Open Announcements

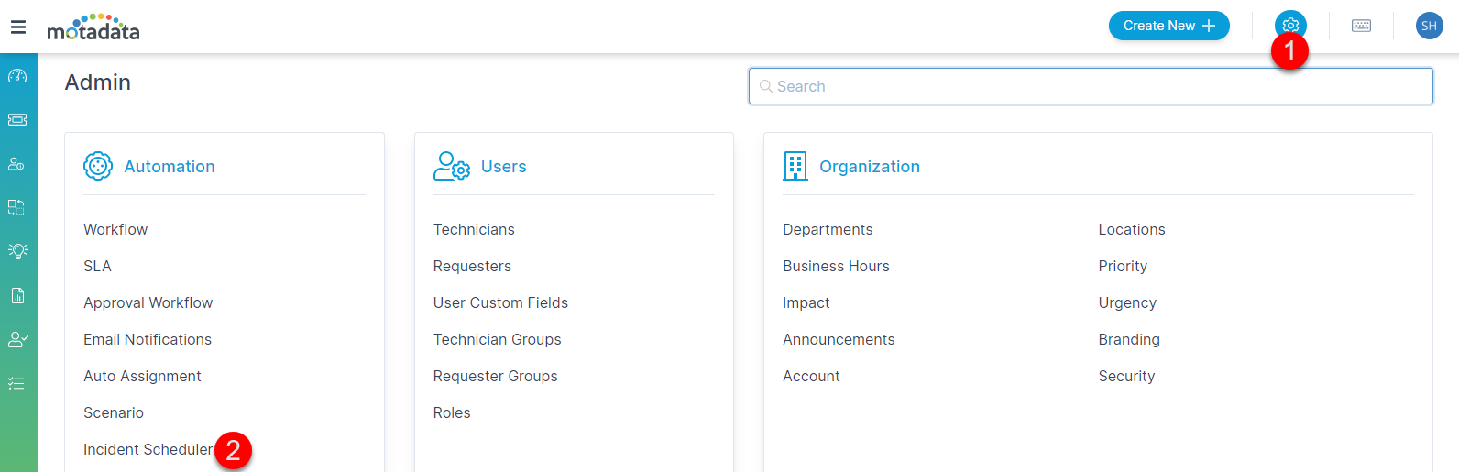pos(839,339)
